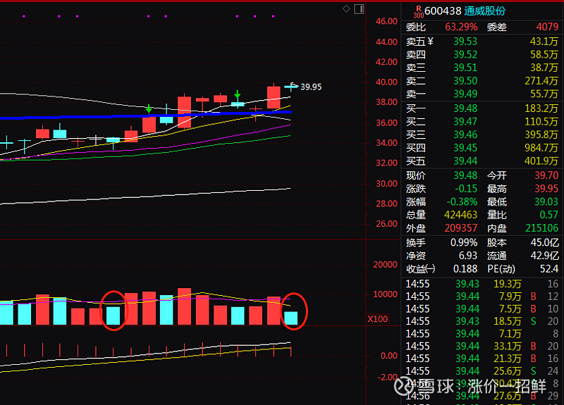Select the 买二 bid price 39.47
564x405 pixels.
(465, 121)
